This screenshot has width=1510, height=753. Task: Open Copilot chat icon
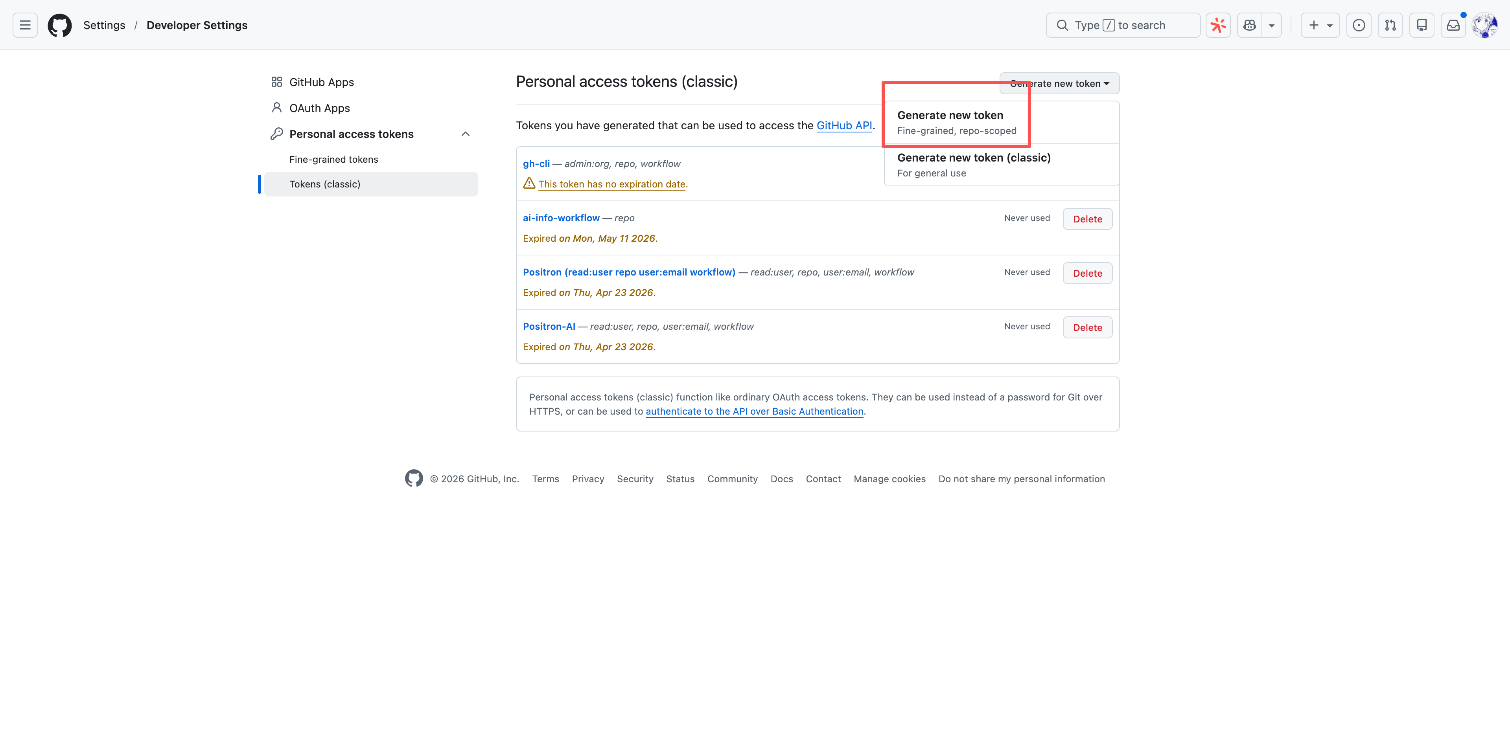1250,25
